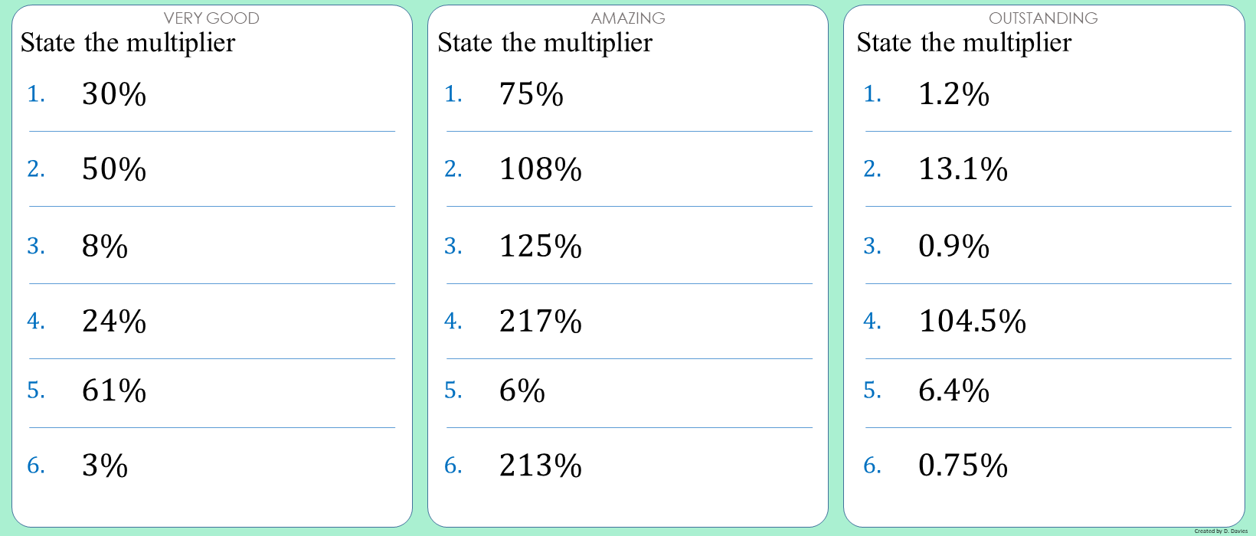Select the AMAZING column heading
This screenshot has height=536, width=1256.
628,18
